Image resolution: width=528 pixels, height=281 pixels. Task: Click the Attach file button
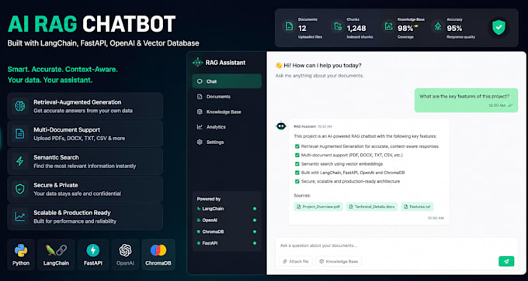pyautogui.click(x=296, y=261)
